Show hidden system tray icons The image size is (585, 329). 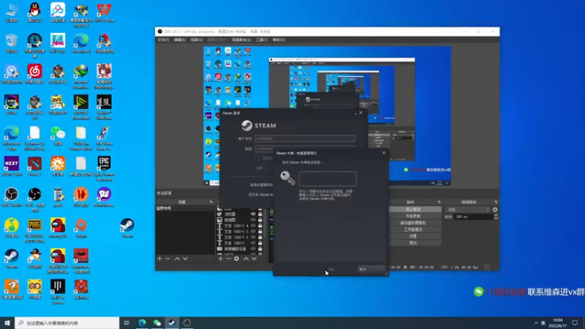point(536,322)
